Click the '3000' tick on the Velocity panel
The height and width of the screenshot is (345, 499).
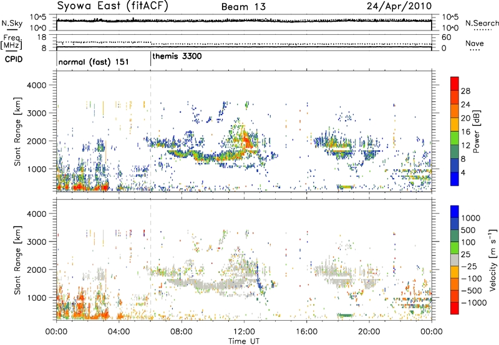coord(37,242)
